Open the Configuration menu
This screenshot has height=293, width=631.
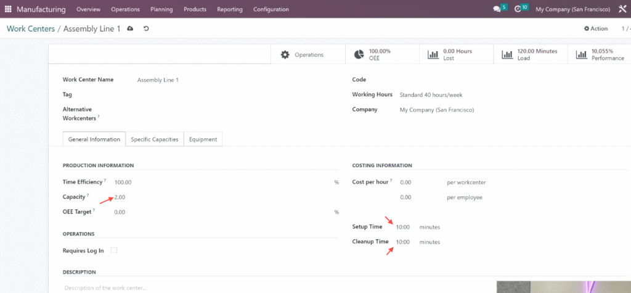tap(271, 9)
